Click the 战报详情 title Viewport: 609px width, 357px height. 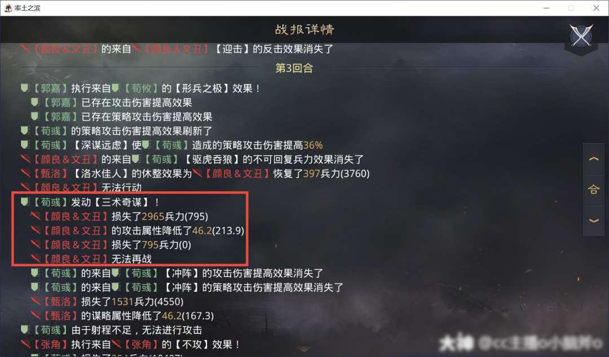(x=304, y=29)
